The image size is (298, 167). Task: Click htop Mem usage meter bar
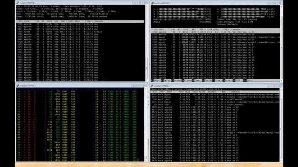pos(182,19)
